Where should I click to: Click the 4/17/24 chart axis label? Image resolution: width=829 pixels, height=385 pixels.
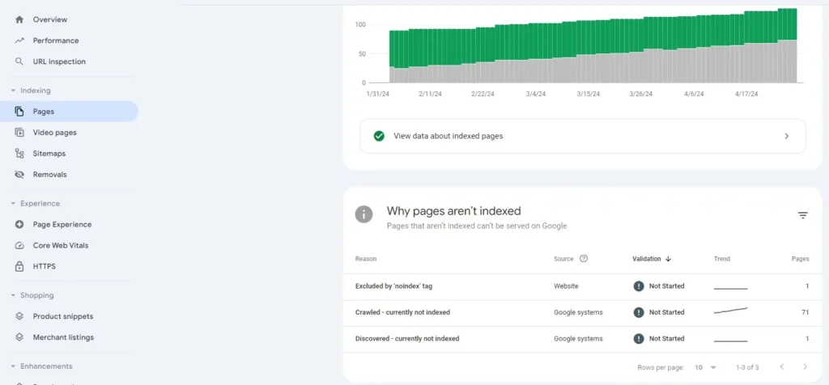[746, 94]
